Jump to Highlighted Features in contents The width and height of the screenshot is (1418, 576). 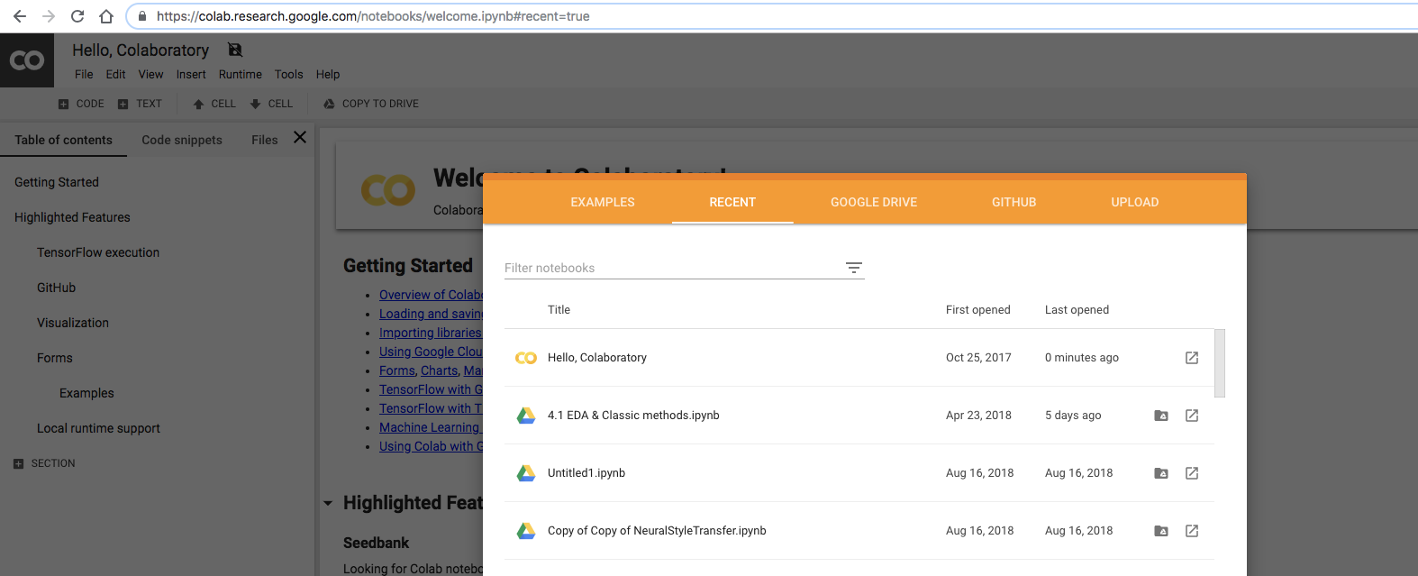coord(72,217)
